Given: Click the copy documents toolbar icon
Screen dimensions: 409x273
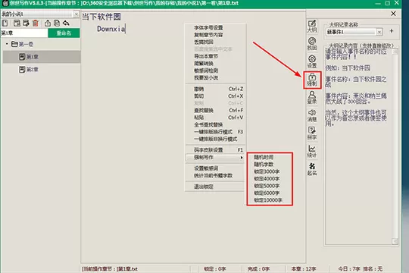Looking at the screenshot, I should click(x=57, y=23).
